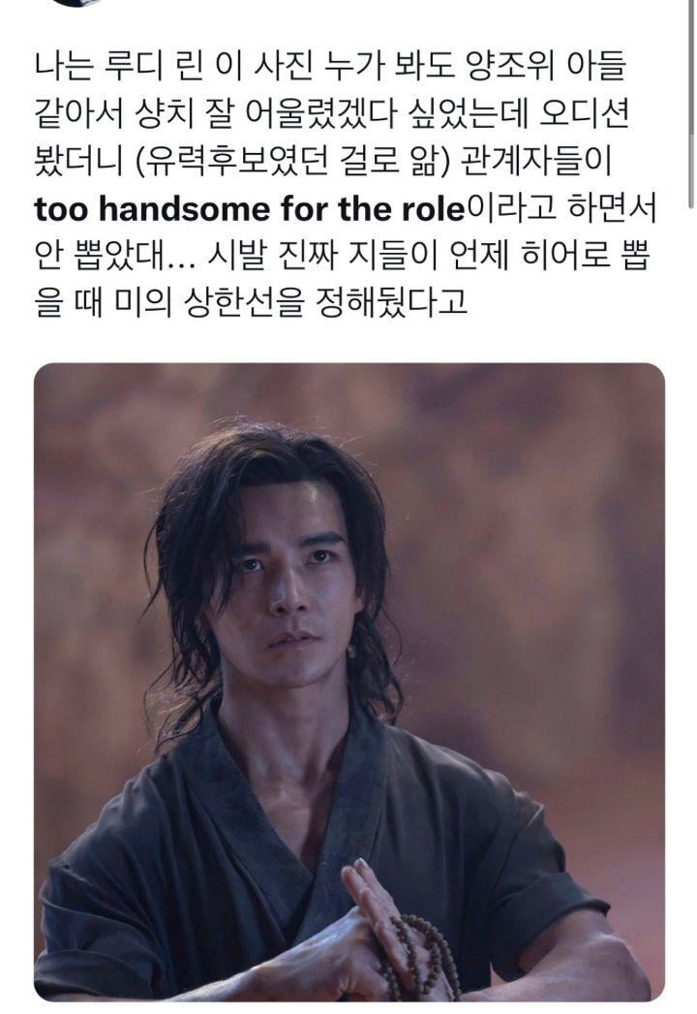Click the word "양조위" in the tweet

[509, 67]
